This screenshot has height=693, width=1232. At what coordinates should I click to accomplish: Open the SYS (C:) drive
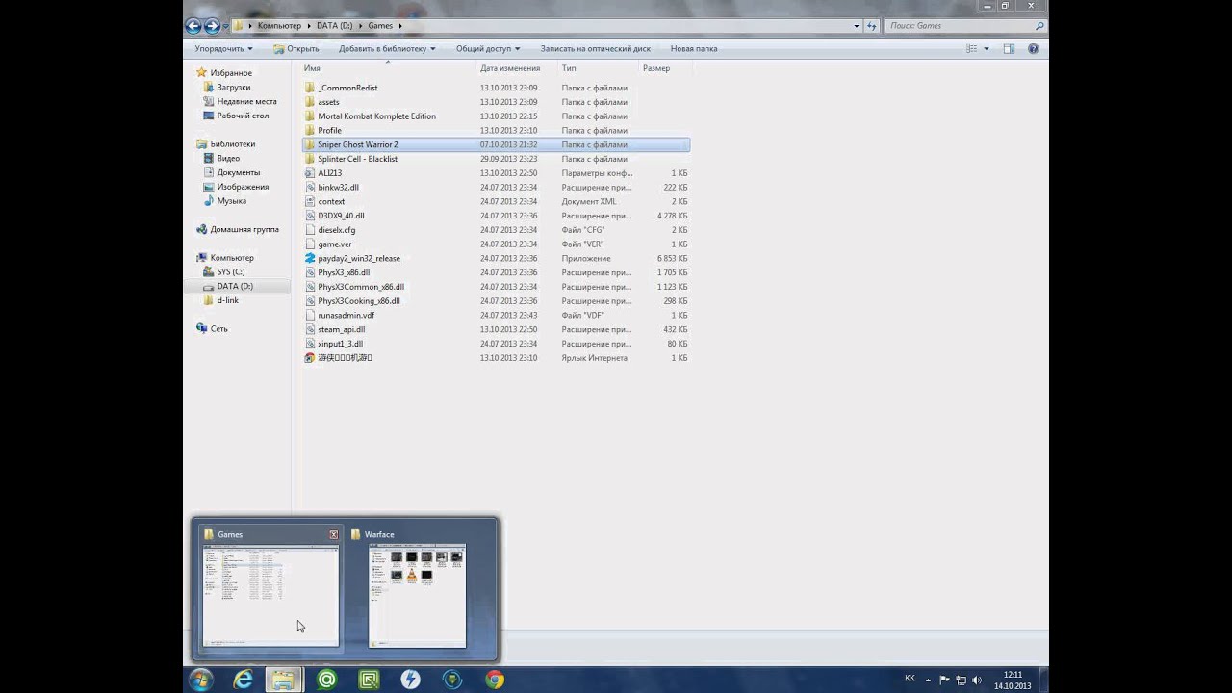pyautogui.click(x=230, y=271)
